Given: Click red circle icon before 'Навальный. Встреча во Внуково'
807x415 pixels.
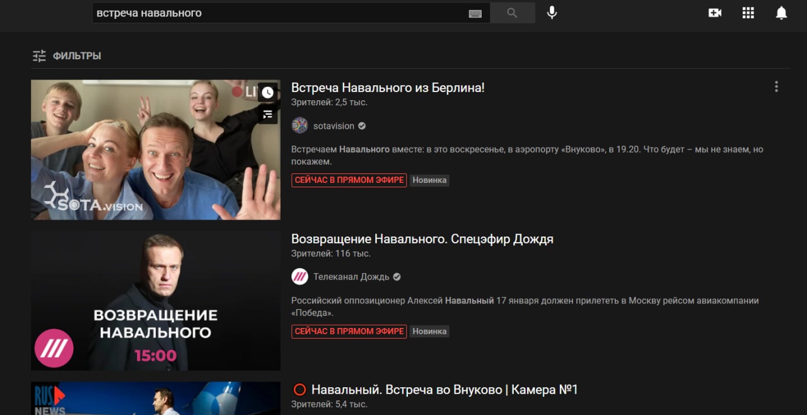Looking at the screenshot, I should click(299, 390).
